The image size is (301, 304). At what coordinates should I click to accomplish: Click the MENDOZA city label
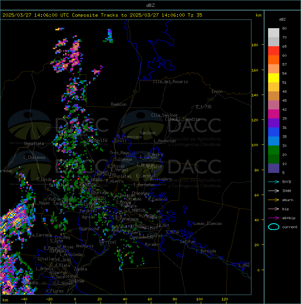point(88,184)
